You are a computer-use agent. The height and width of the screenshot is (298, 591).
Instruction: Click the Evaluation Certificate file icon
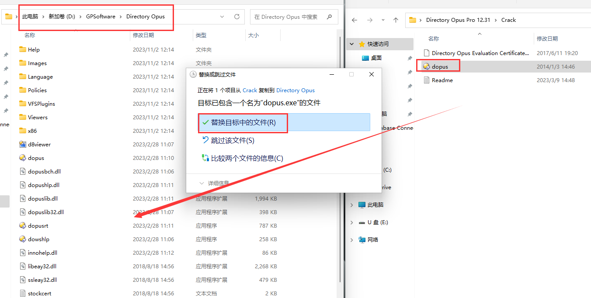(427, 53)
